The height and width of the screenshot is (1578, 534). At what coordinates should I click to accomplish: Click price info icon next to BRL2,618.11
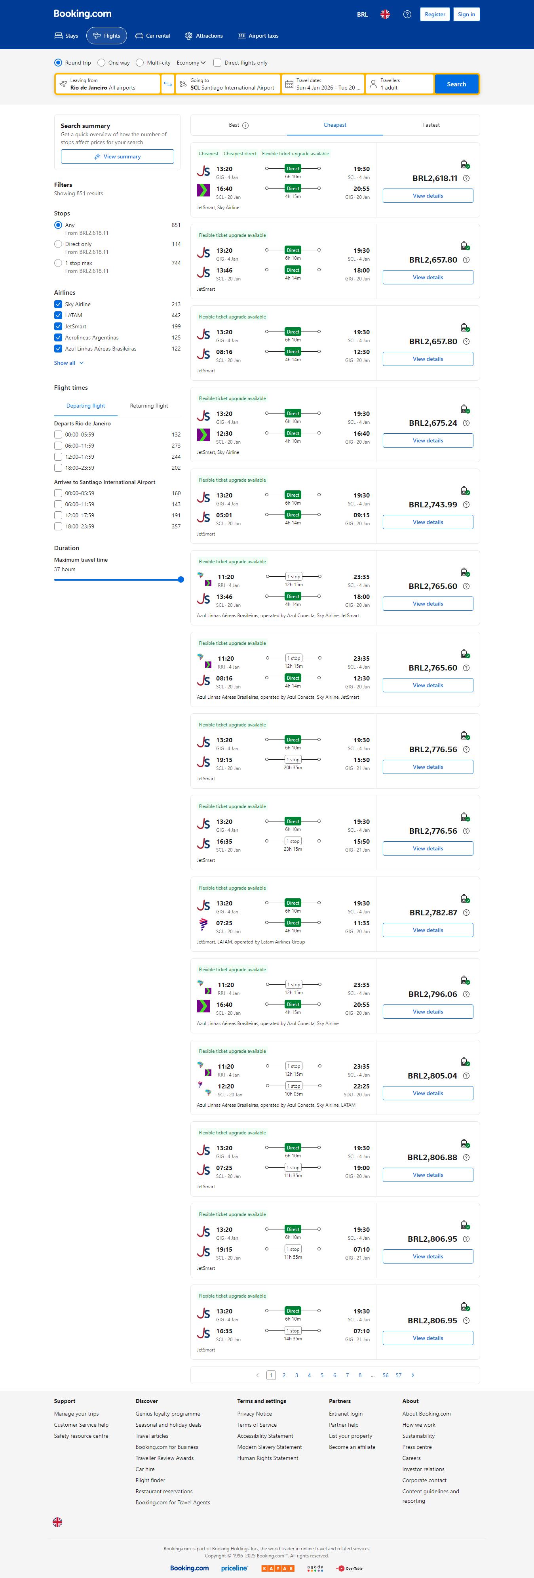467,178
